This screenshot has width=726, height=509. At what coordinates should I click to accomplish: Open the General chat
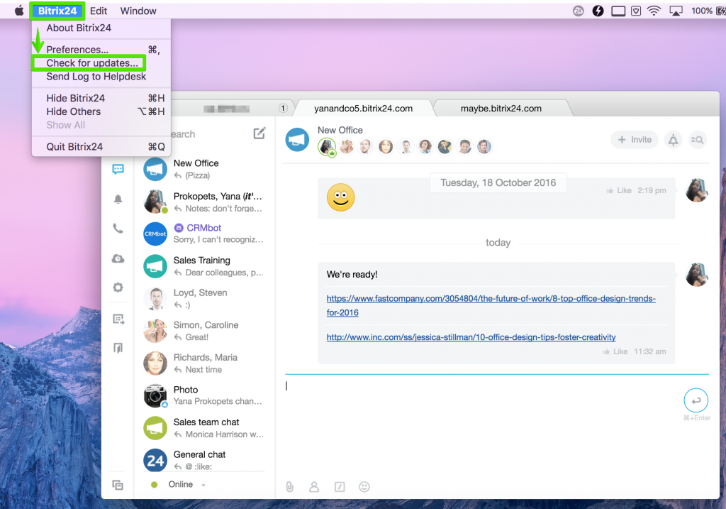pos(204,460)
